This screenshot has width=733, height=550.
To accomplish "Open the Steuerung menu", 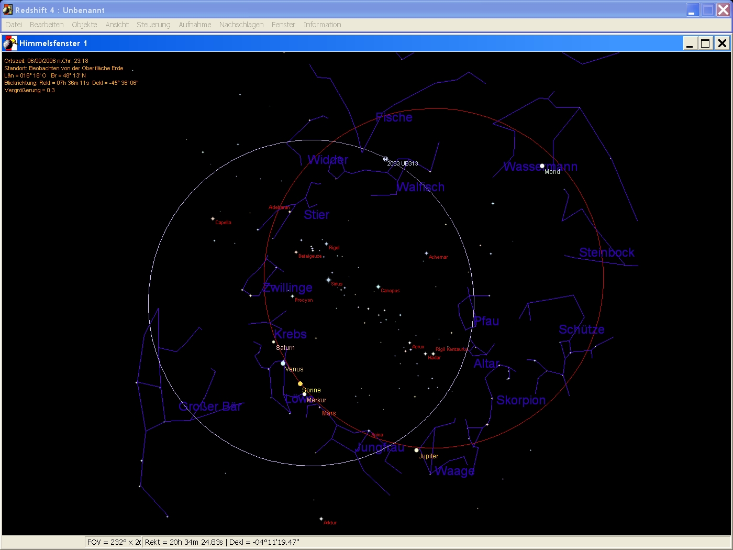I will tap(153, 25).
